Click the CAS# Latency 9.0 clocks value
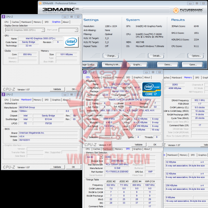Image resolution: width=208 pixels, height=208 pixels. pos(200,107)
